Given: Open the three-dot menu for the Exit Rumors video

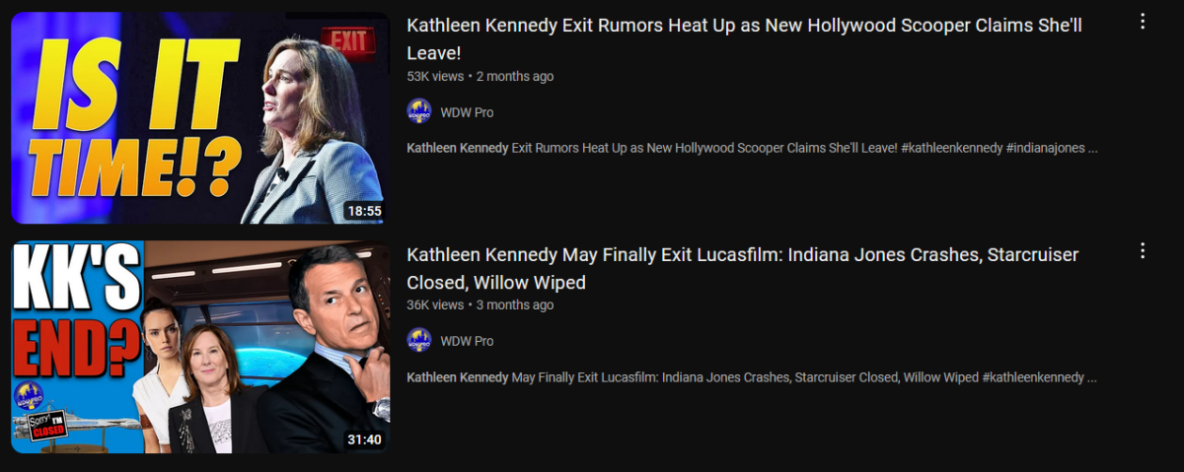Looking at the screenshot, I should pos(1143,22).
